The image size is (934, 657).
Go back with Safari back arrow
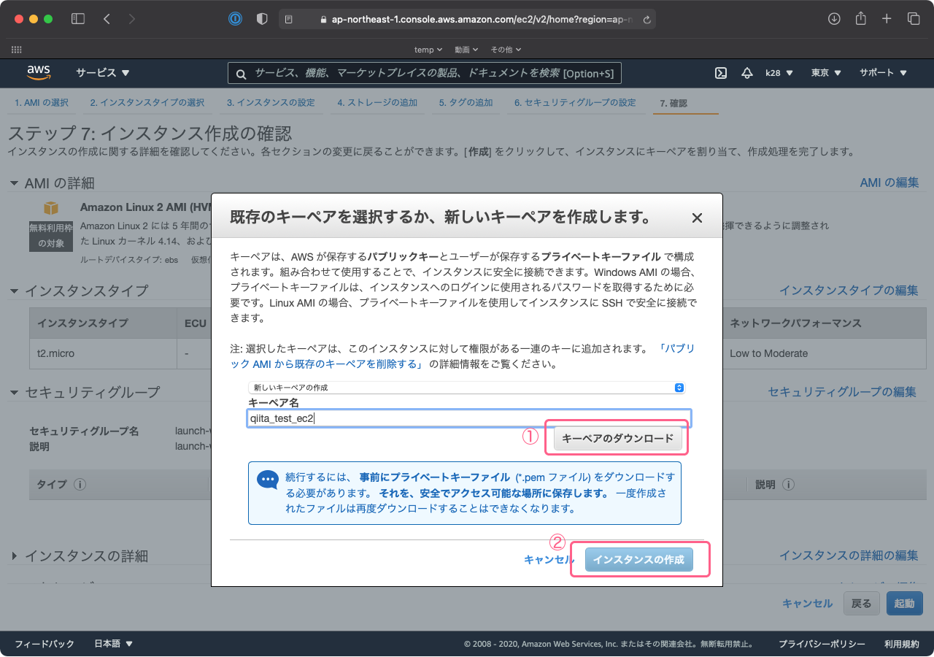point(107,19)
